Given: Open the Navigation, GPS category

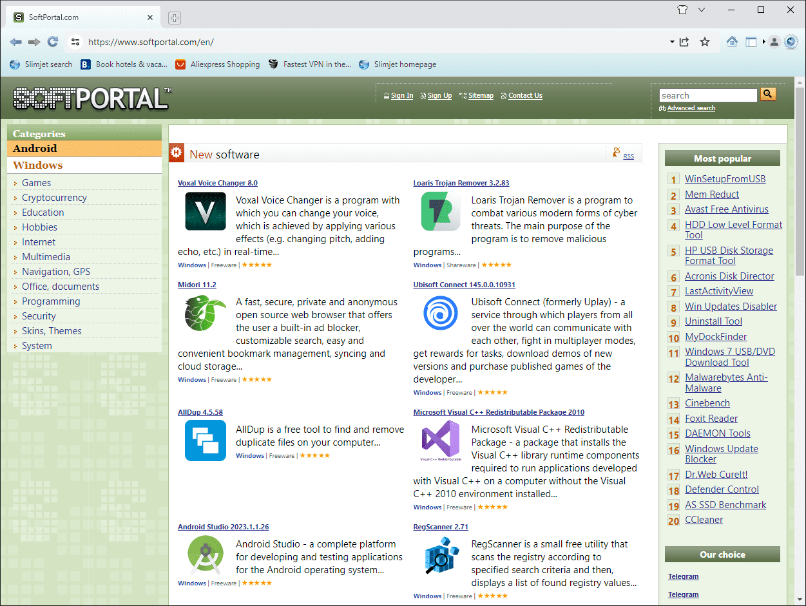Looking at the screenshot, I should coord(56,272).
